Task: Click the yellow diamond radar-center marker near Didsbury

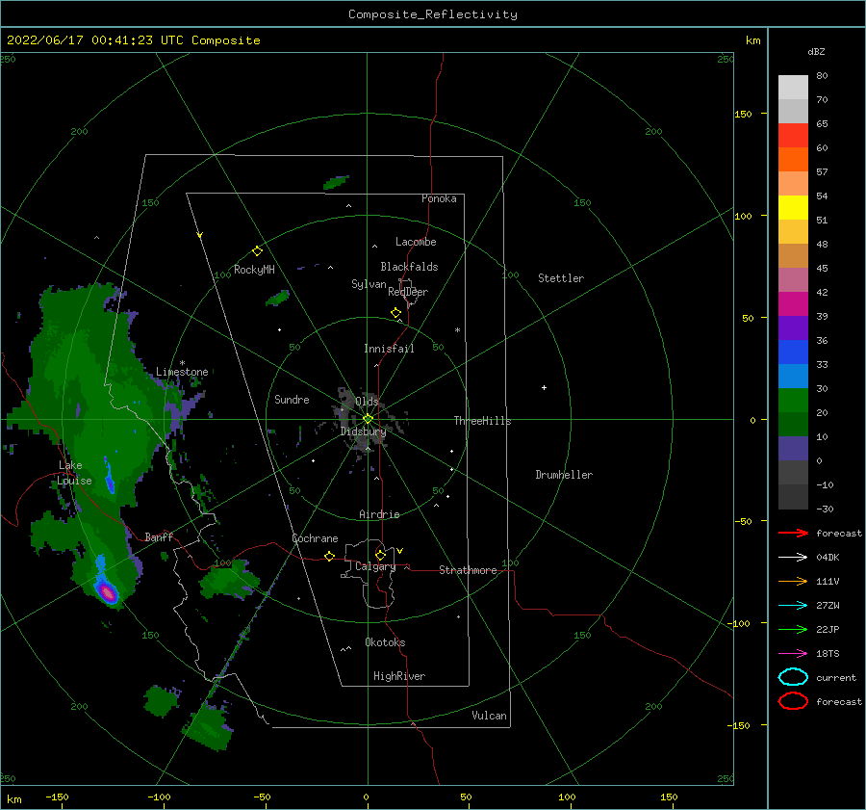Action: click(x=368, y=419)
